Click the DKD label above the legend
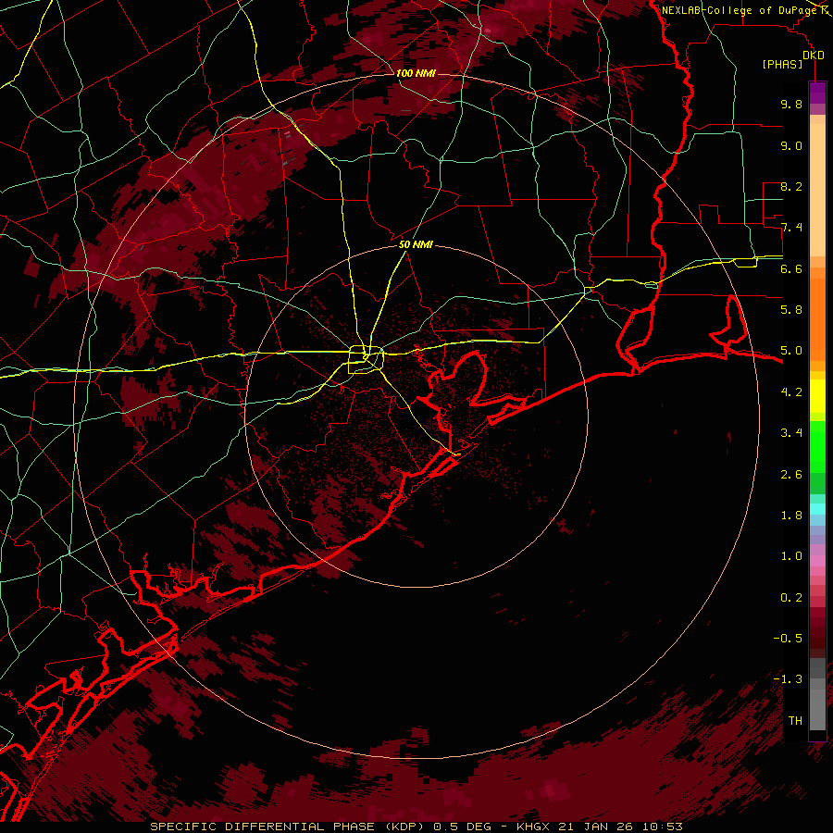This screenshot has height=833, width=833. point(813,55)
